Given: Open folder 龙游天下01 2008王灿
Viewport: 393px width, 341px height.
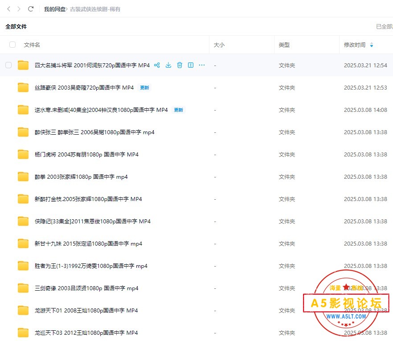Looking at the screenshot, I should pos(86,310).
